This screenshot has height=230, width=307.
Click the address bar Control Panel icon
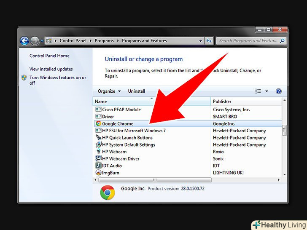[49, 41]
